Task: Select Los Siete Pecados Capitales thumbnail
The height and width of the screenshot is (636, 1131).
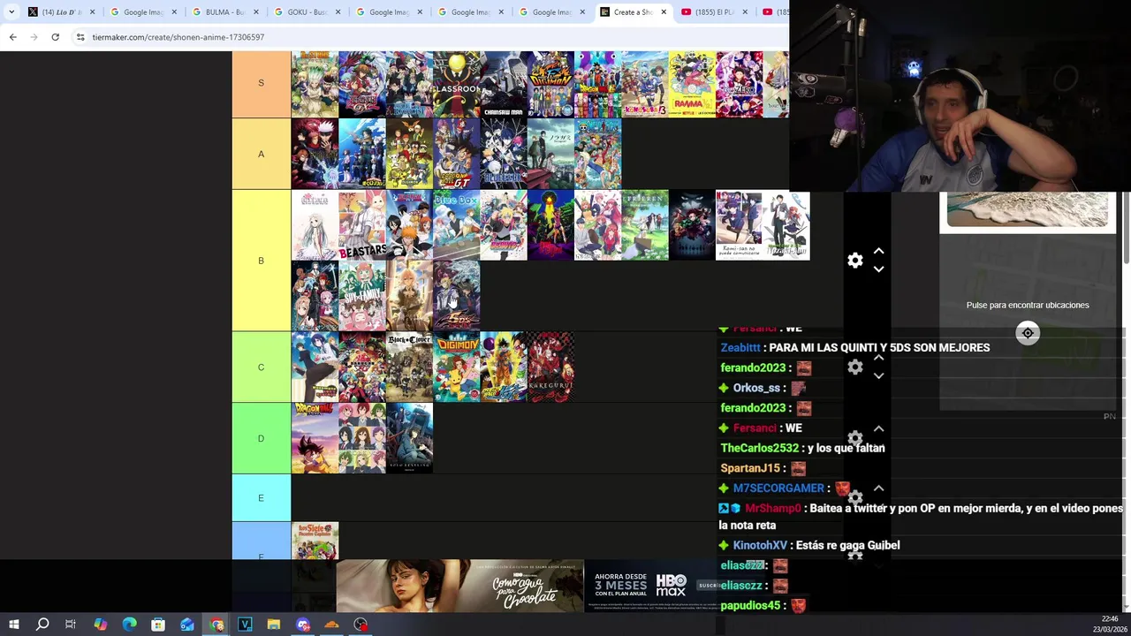Action: pyautogui.click(x=315, y=541)
